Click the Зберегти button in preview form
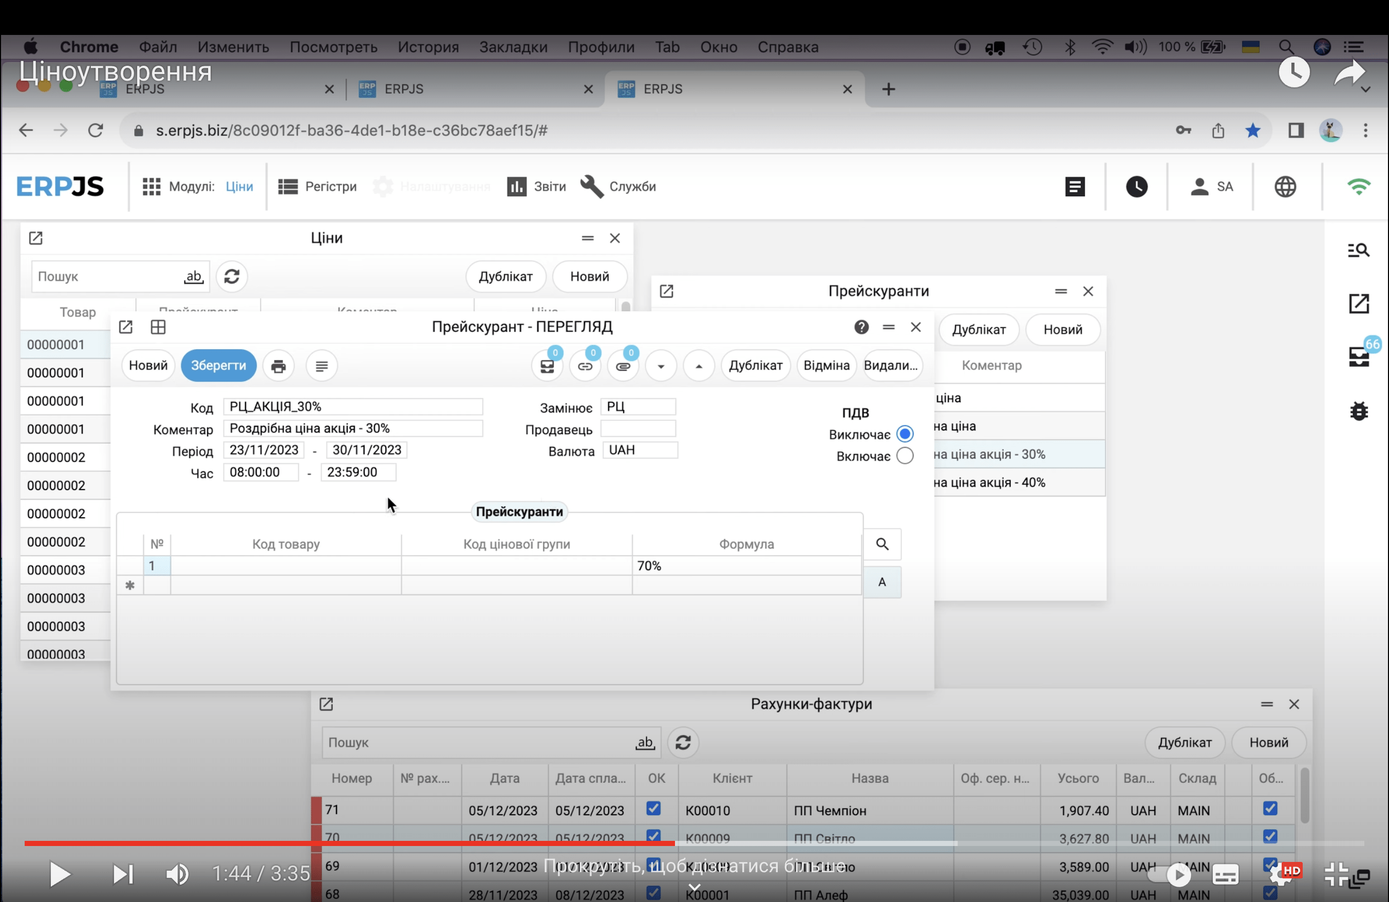The image size is (1389, 902). coord(217,365)
